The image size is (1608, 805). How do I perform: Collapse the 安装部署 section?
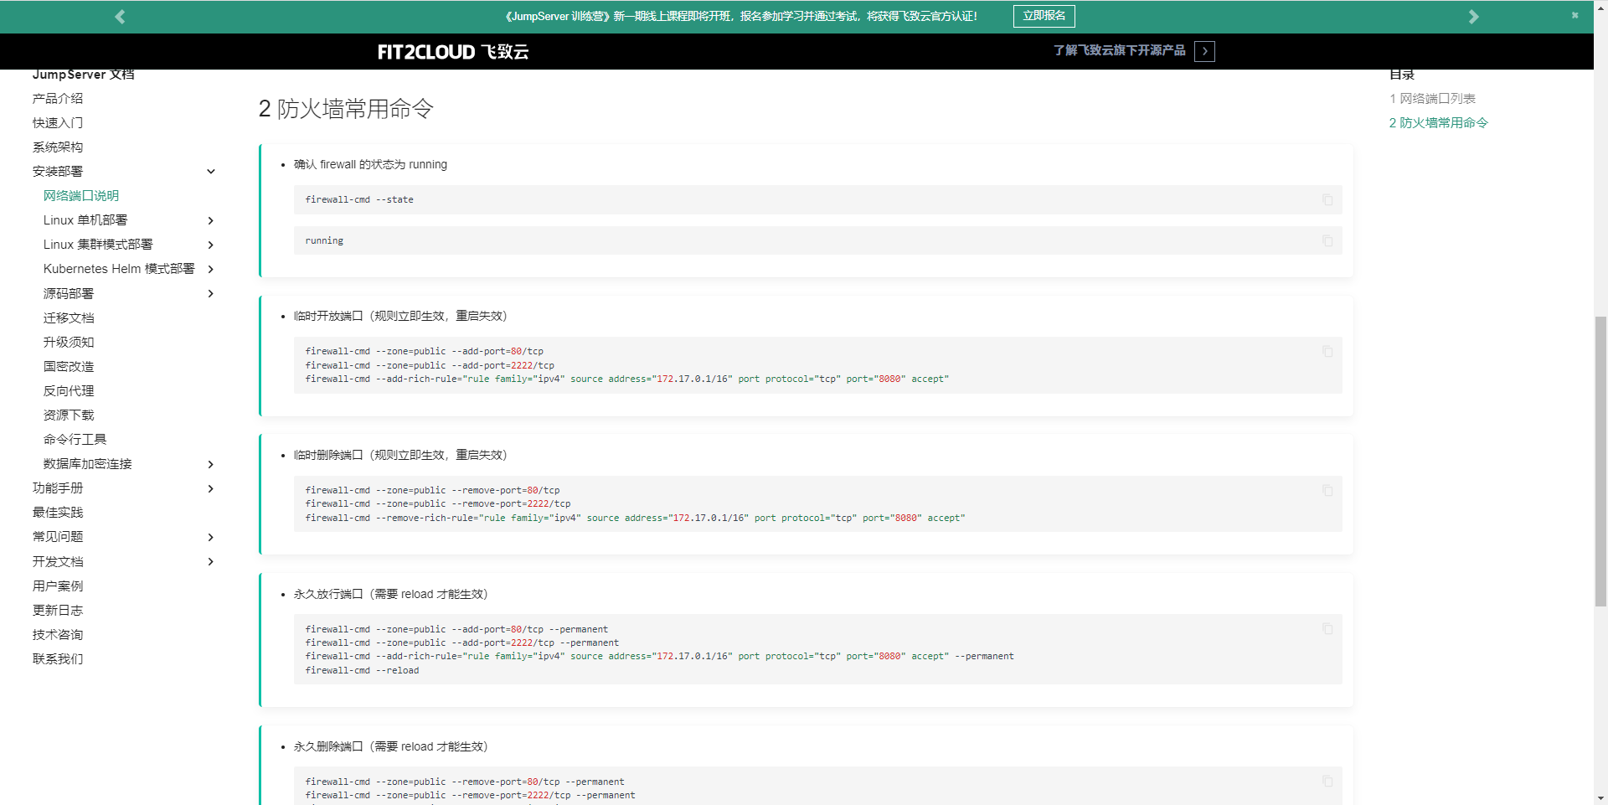click(211, 172)
